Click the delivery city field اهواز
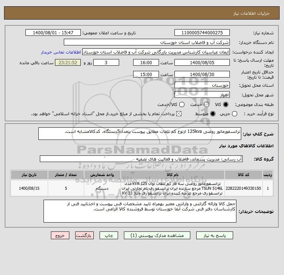 tap(202, 94)
